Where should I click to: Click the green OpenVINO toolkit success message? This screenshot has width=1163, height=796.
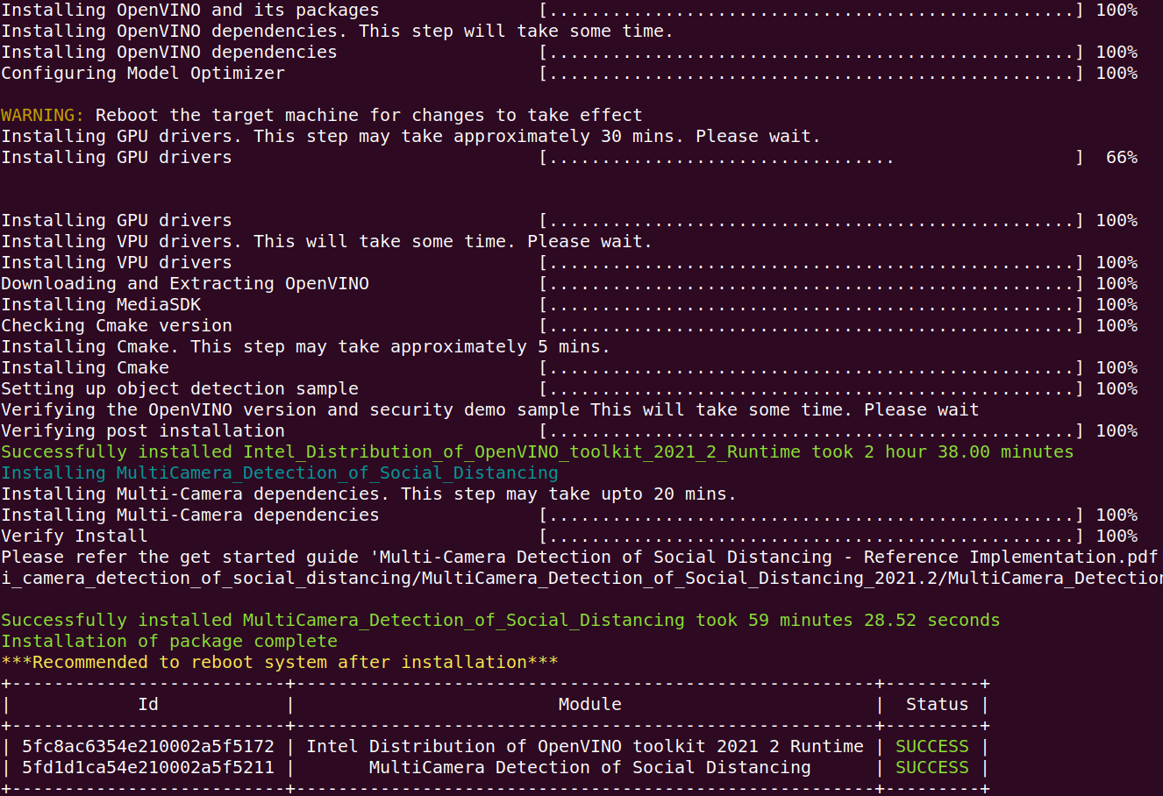point(538,452)
